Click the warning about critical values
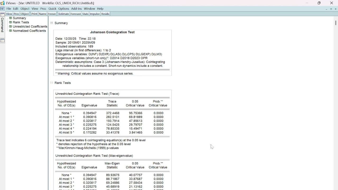Image resolution: width=338 pixels, height=190 pixels. [94, 74]
